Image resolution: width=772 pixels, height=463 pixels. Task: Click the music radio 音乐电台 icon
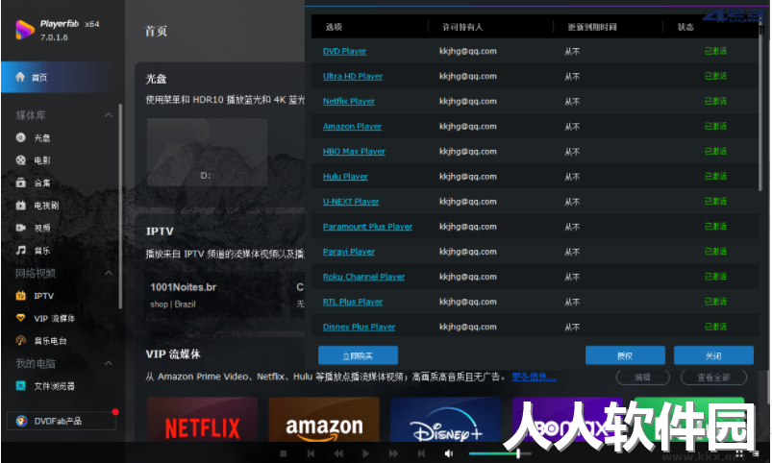coord(21,340)
